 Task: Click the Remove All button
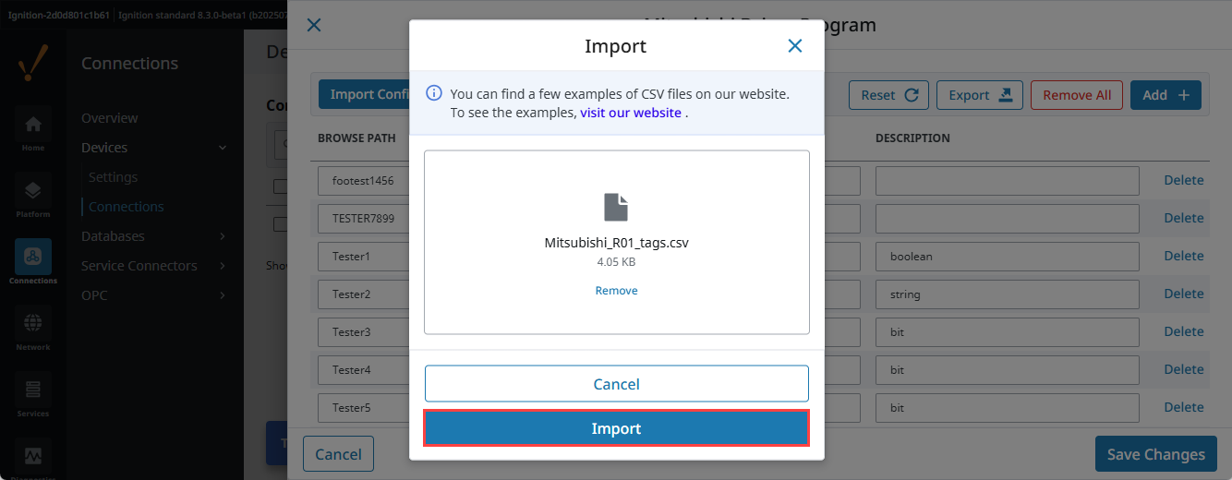coord(1077,95)
